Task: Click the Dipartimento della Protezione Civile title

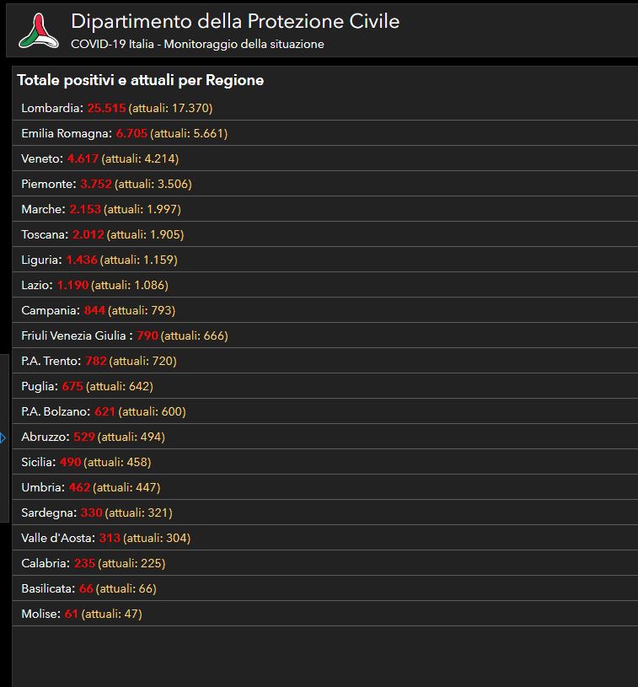Action: (x=235, y=21)
